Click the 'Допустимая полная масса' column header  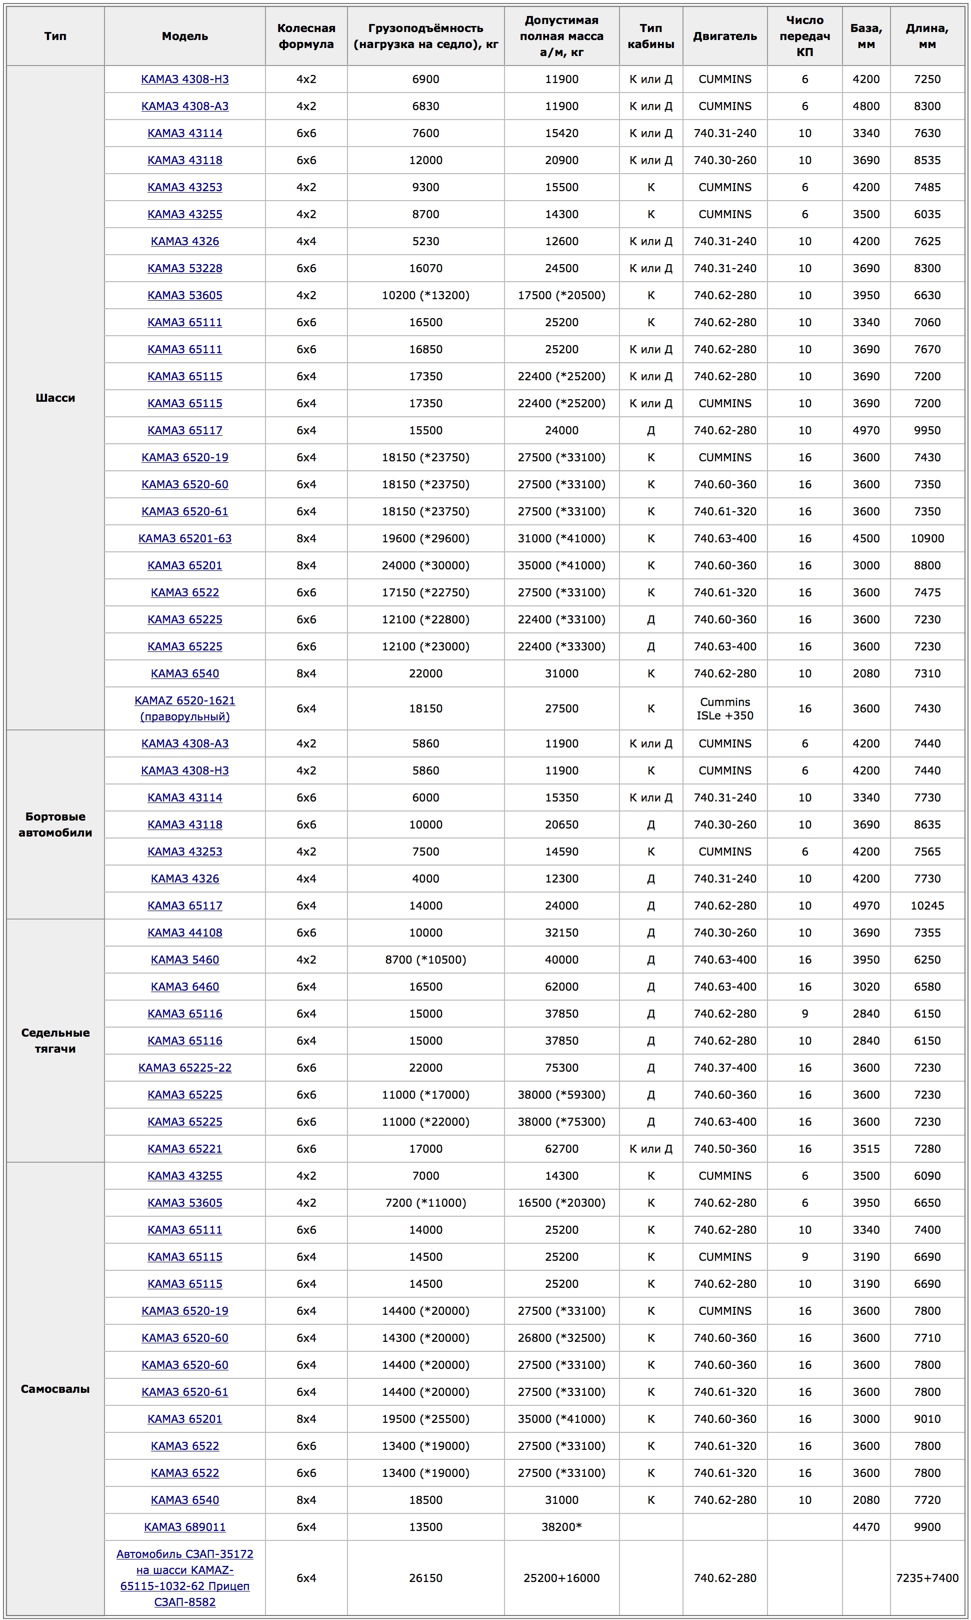click(561, 37)
